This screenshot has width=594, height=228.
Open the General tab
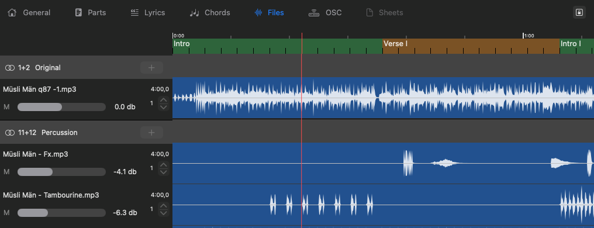(29, 12)
